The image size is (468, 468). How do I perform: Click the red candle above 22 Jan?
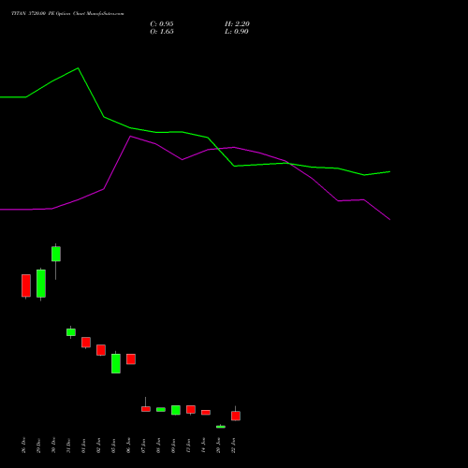(236, 416)
